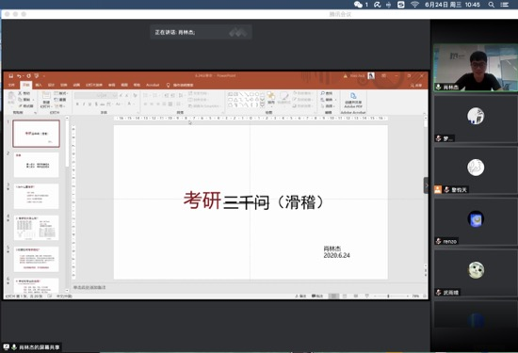Screen dimensions: 518x353
Task: Click the bullet list icon
Action: coord(146,95)
